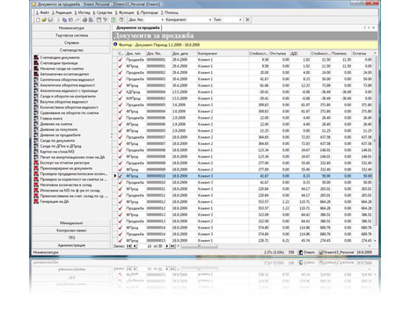Open the Функции menu
The height and width of the screenshot is (327, 410).
coord(124,12)
